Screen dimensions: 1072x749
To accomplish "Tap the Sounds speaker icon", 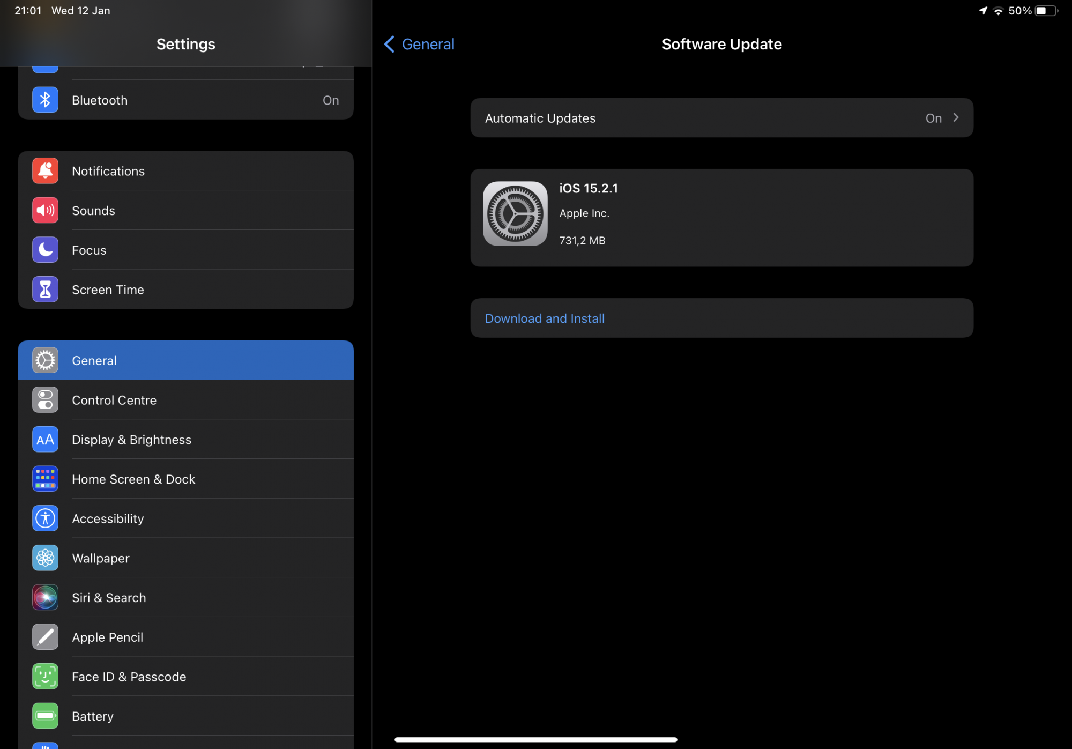I will click(45, 210).
